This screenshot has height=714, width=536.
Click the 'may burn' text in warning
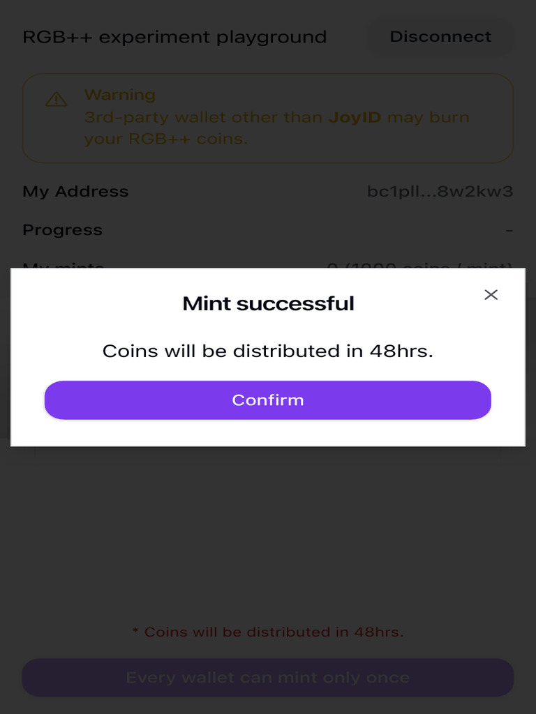[428, 117]
